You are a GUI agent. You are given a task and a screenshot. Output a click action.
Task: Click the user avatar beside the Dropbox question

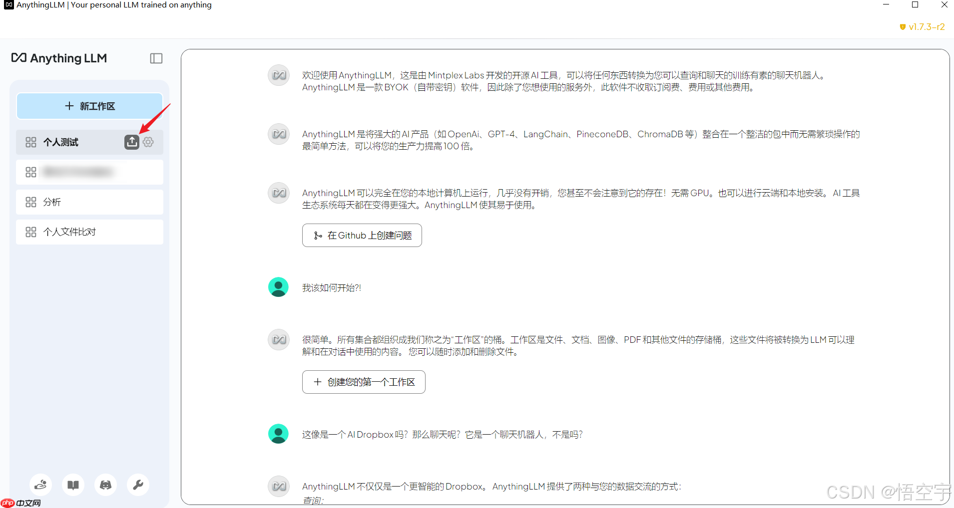pos(278,434)
